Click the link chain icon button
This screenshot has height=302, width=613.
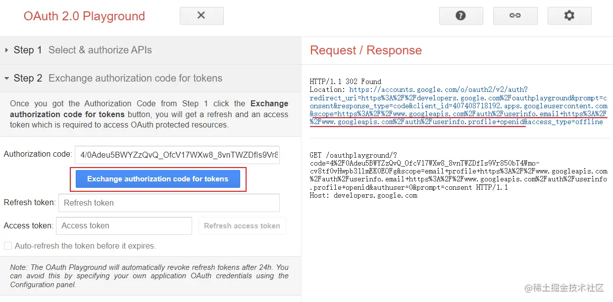(x=515, y=16)
